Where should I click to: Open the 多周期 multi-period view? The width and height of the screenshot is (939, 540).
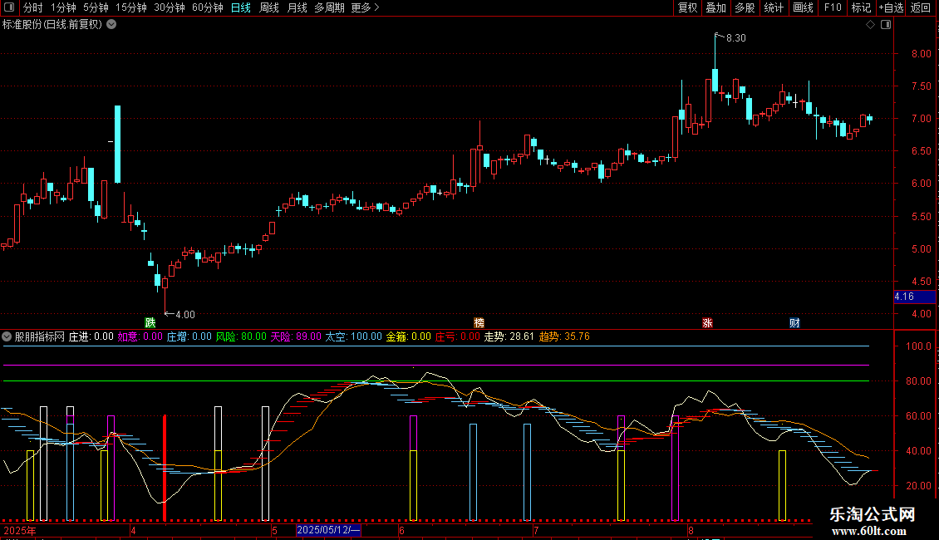pos(329,7)
